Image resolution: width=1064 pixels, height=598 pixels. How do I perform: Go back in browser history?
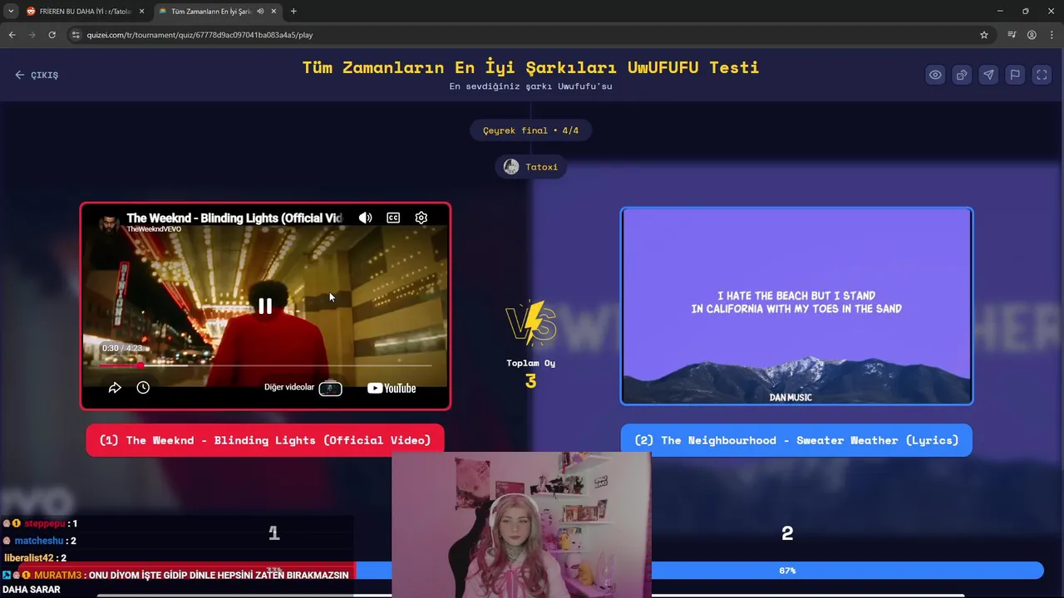pyautogui.click(x=12, y=35)
